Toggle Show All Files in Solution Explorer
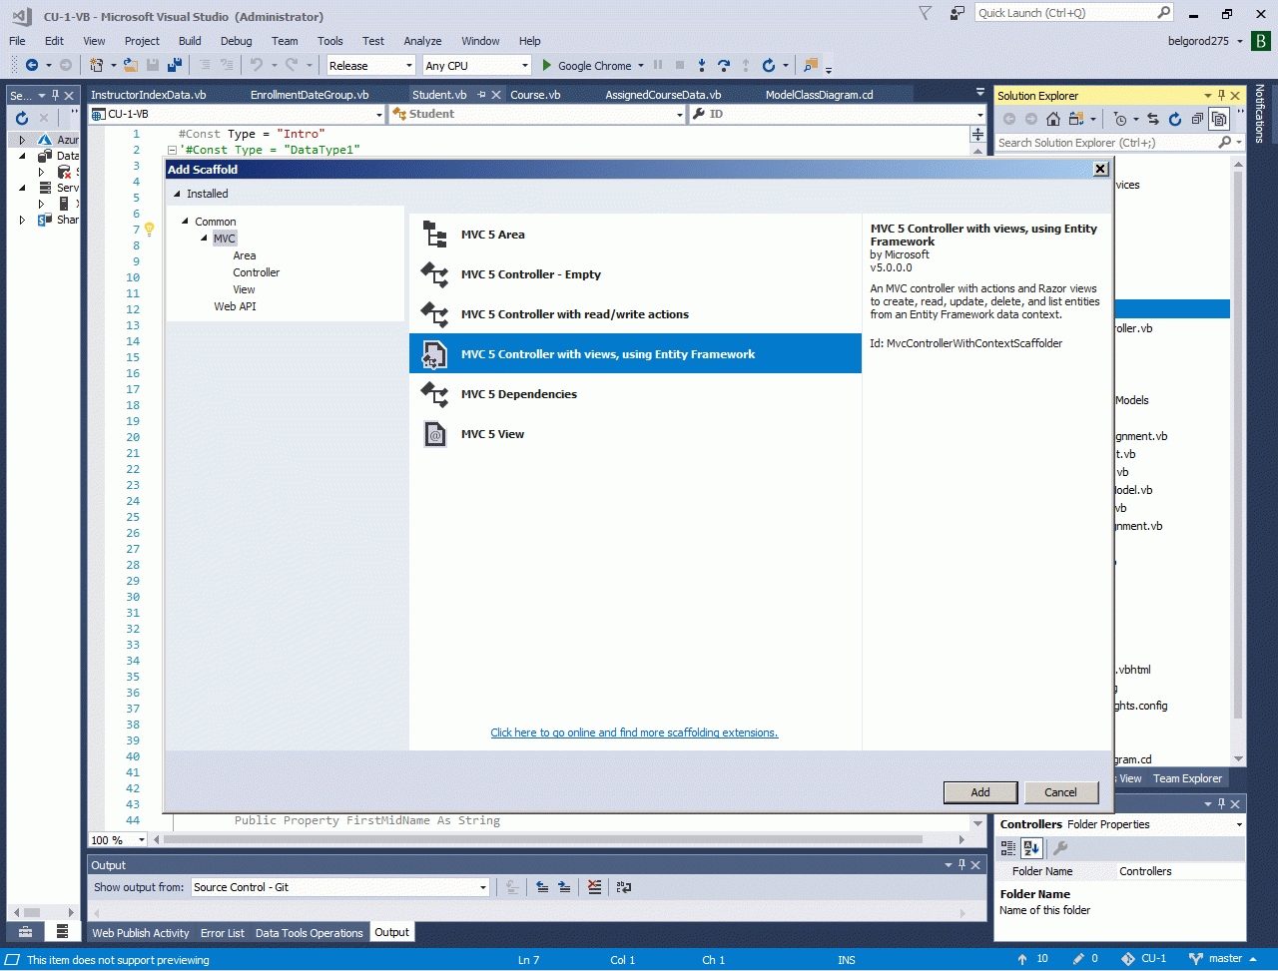This screenshot has height=971, width=1278. tap(1219, 120)
